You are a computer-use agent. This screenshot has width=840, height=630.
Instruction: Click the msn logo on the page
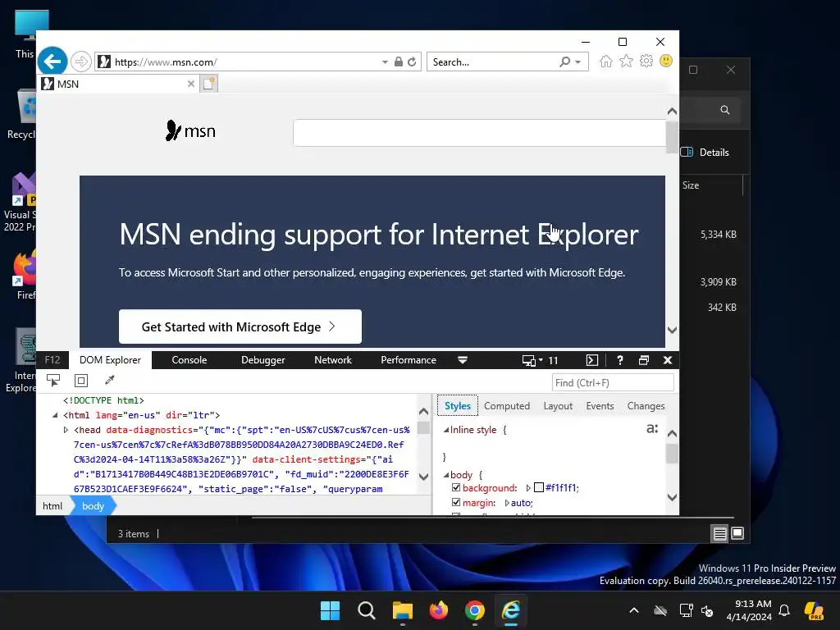point(190,130)
